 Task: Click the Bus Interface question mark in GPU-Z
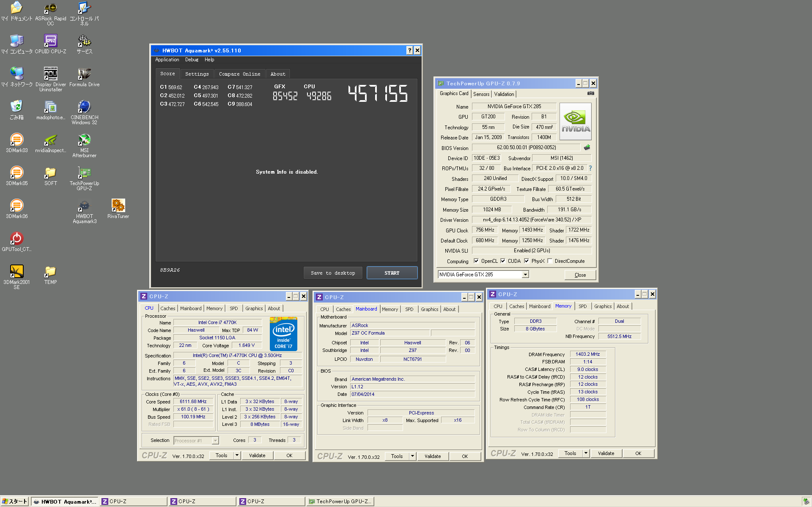pyautogui.click(x=590, y=168)
